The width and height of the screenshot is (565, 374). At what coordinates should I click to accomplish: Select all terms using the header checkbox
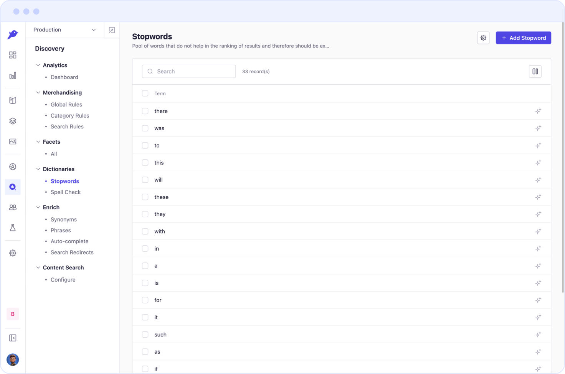pos(145,93)
